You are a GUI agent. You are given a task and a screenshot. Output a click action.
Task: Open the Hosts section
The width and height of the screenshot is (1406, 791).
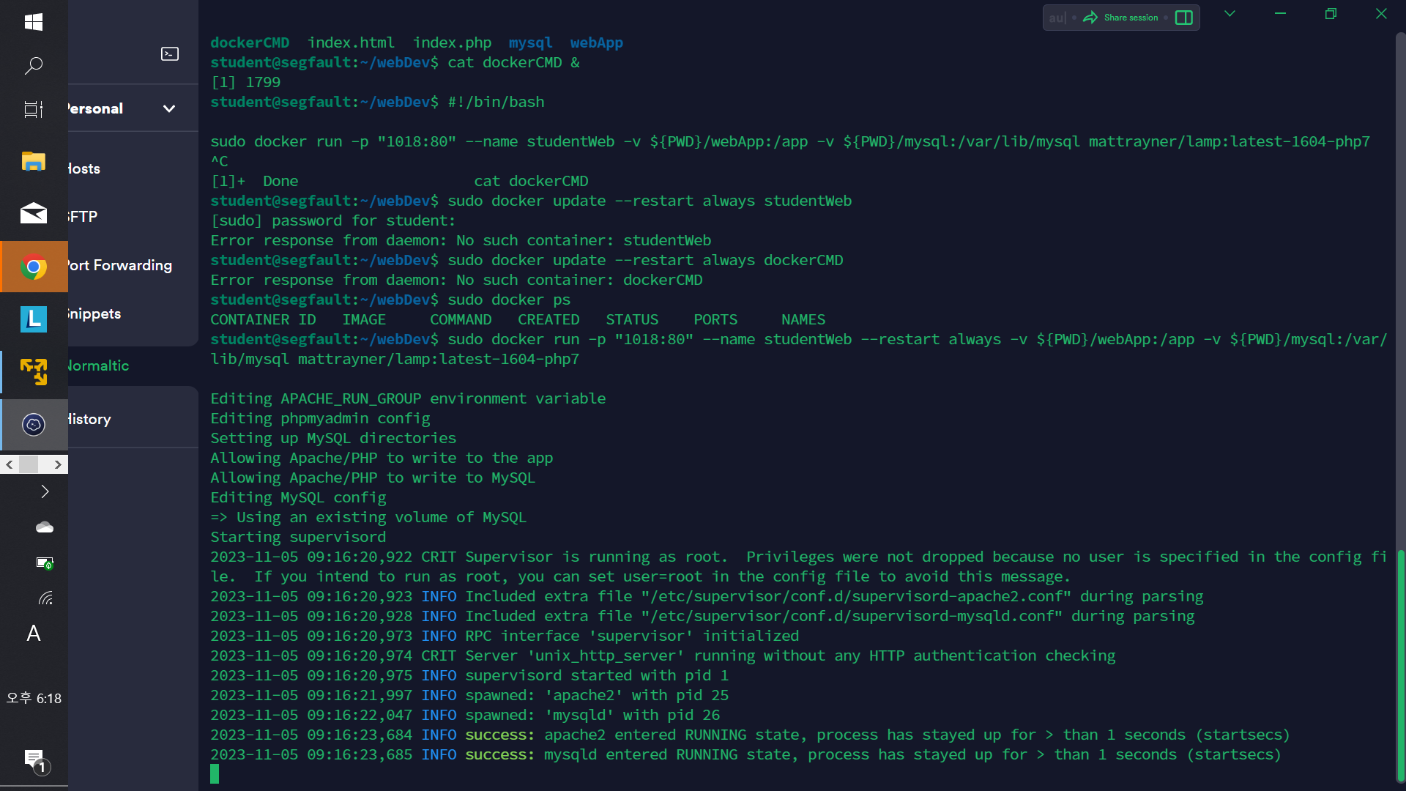point(84,168)
